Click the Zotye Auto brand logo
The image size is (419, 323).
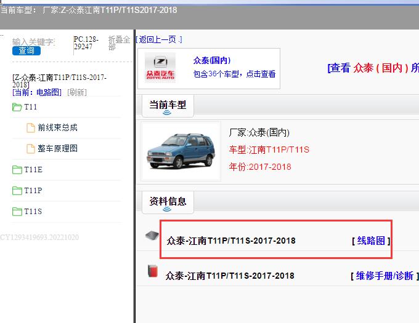(x=160, y=68)
